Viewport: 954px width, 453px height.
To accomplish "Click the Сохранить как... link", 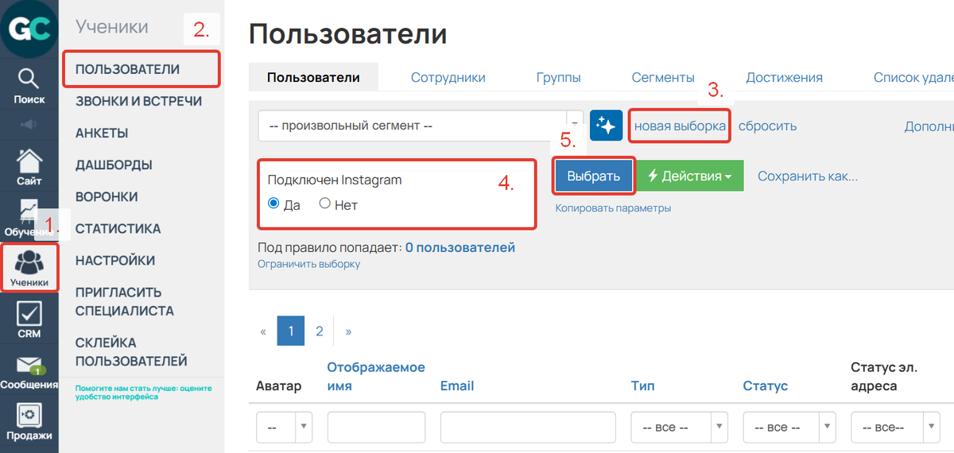I will click(808, 176).
